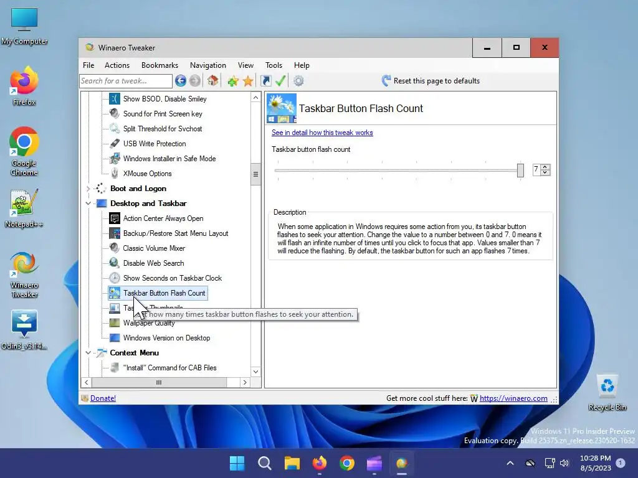638x478 pixels.
Task: Show hidden tray icons chevron
Action: pos(510,463)
